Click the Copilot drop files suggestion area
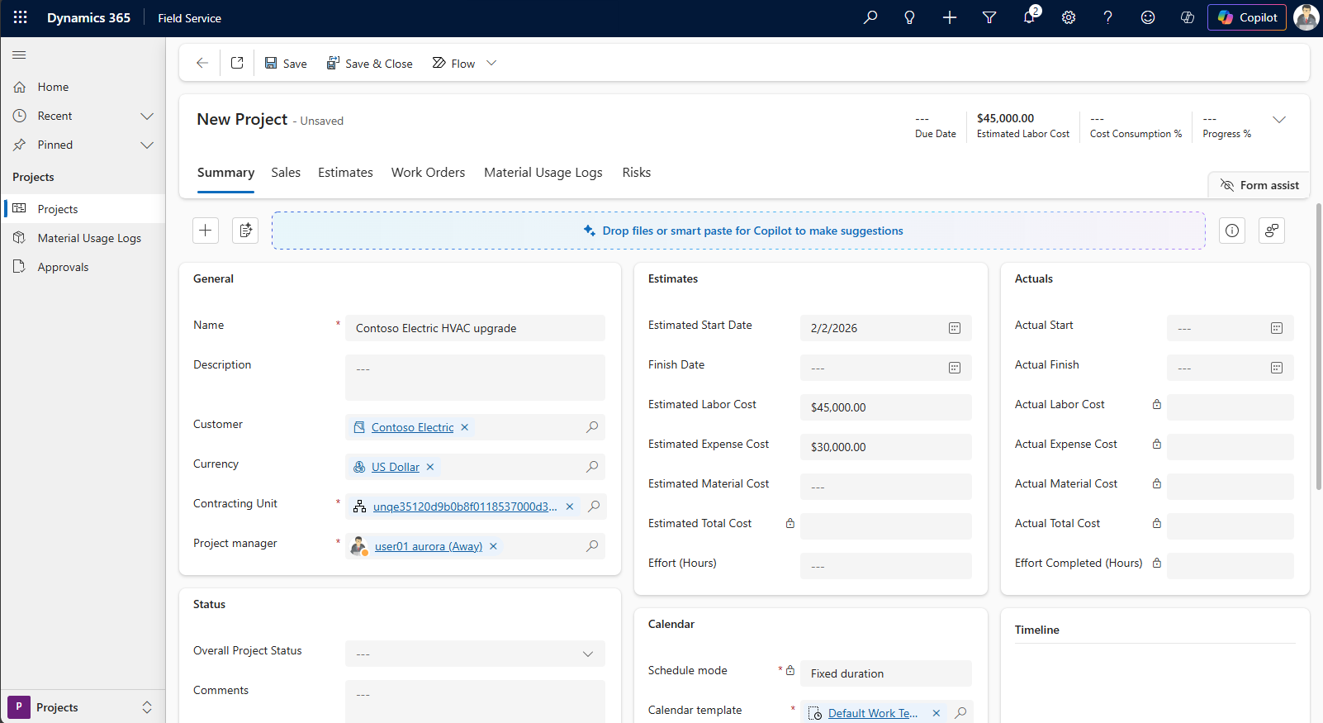This screenshot has width=1323, height=723. (738, 231)
